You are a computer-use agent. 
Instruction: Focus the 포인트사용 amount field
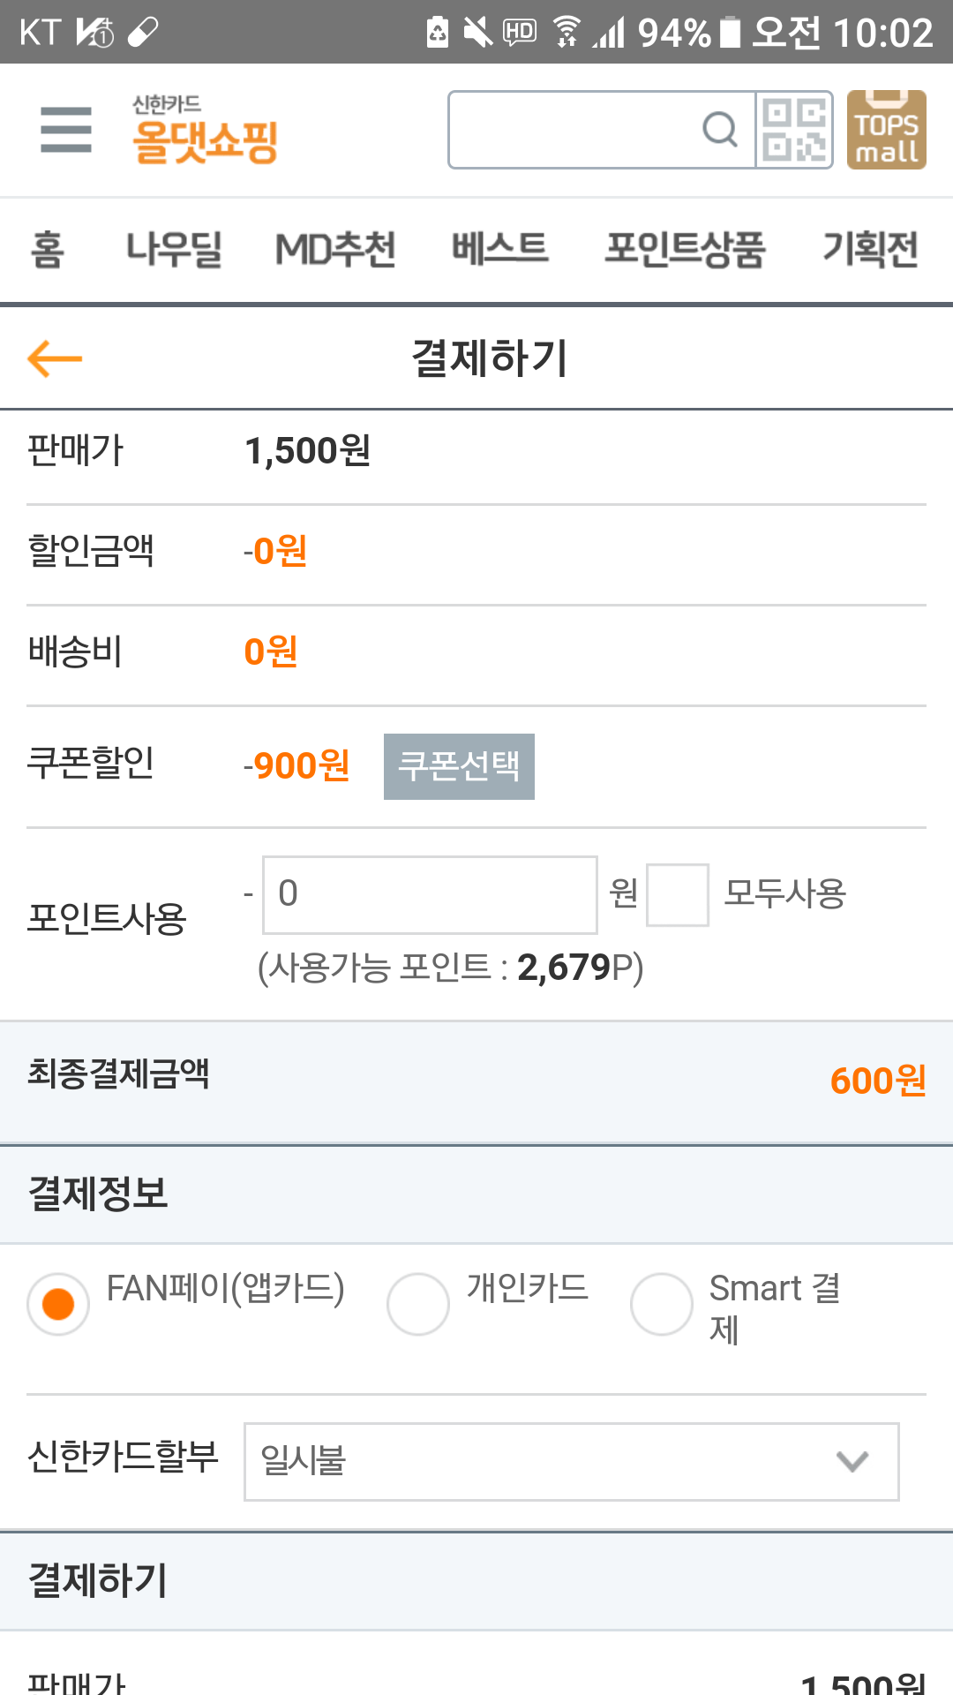pos(430,894)
